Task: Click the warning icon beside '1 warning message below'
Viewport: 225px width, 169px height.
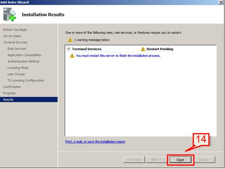Action: pyautogui.click(x=70, y=40)
